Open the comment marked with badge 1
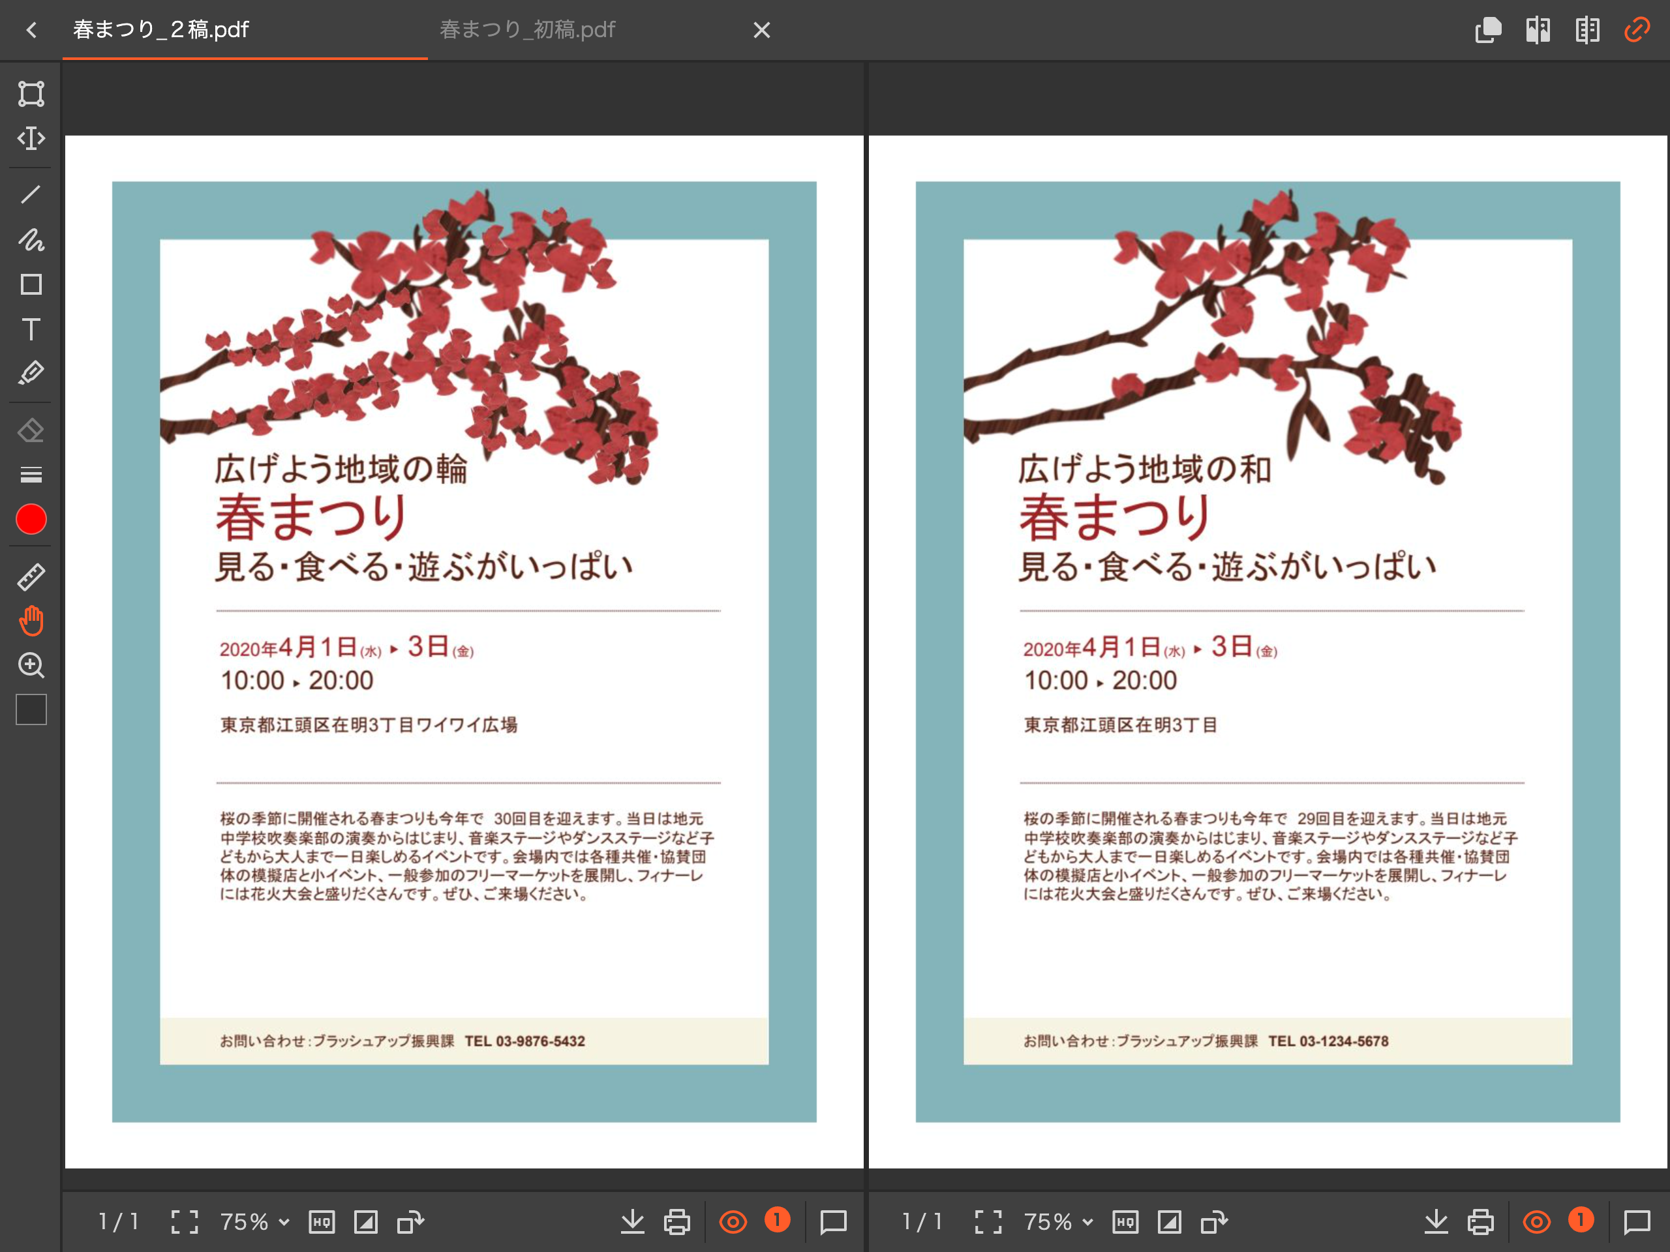This screenshot has width=1670, height=1252. coord(777,1221)
